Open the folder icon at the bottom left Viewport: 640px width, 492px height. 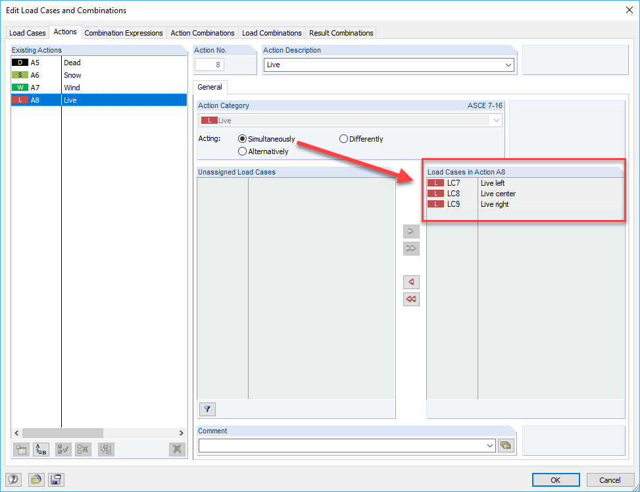point(36,479)
